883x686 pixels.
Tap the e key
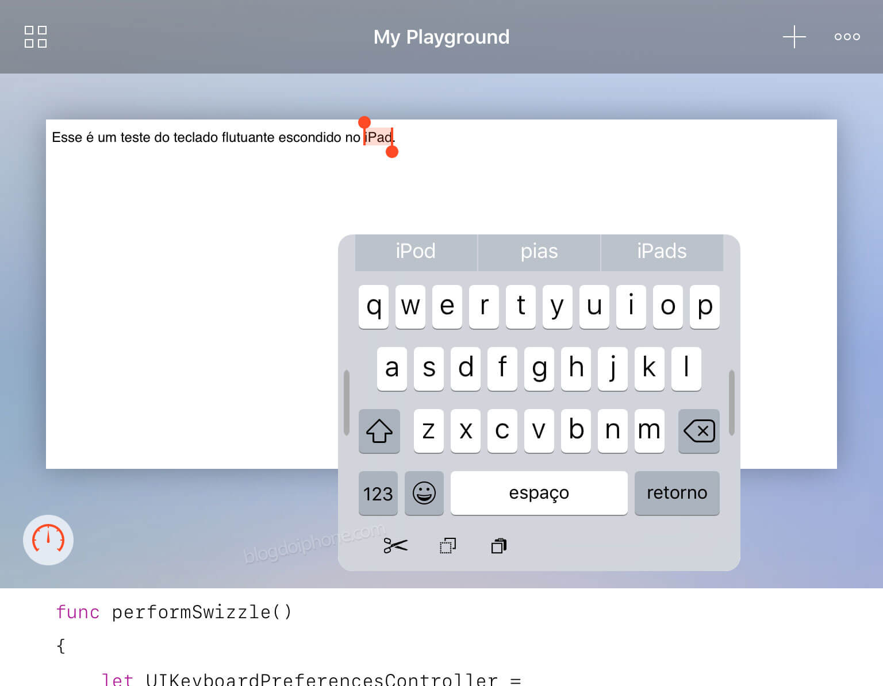coord(447,307)
